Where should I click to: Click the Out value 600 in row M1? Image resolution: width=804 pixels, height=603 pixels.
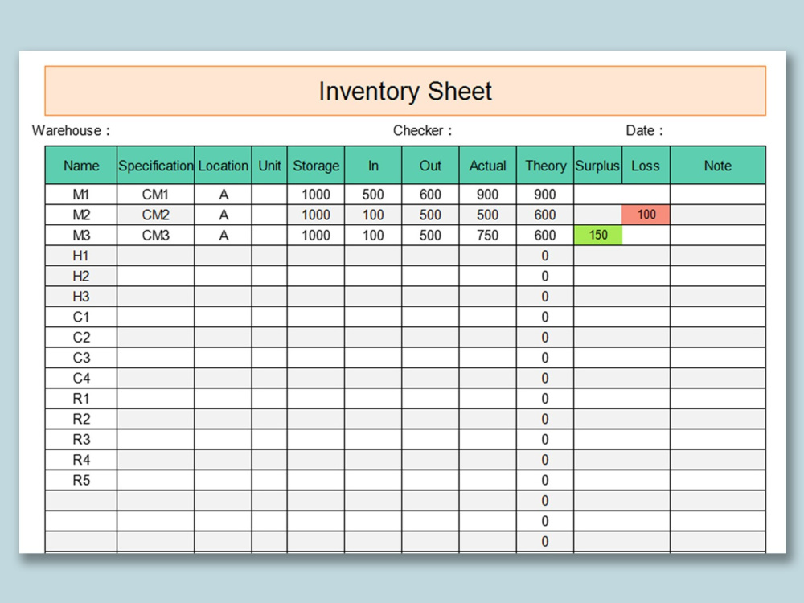[431, 195]
